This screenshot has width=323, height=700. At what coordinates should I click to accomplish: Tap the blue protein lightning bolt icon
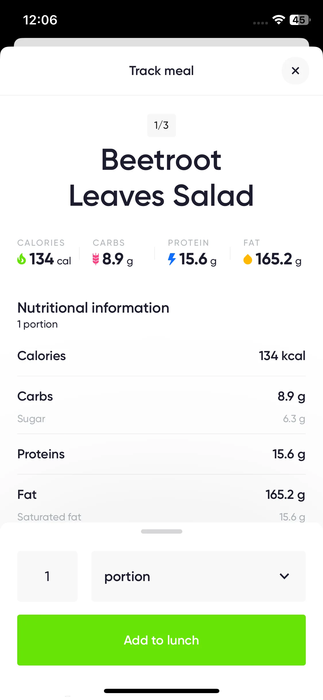point(172,259)
